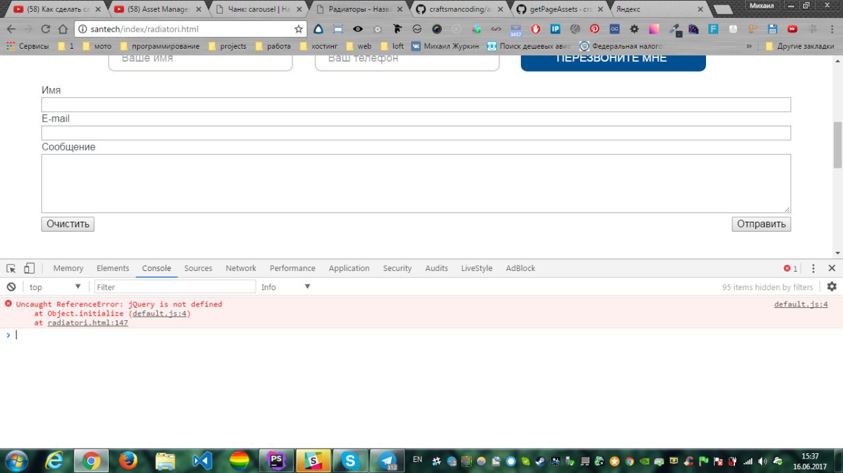Click the floppy disk save extension icon
This screenshot has height=473, width=843.
point(773,29)
